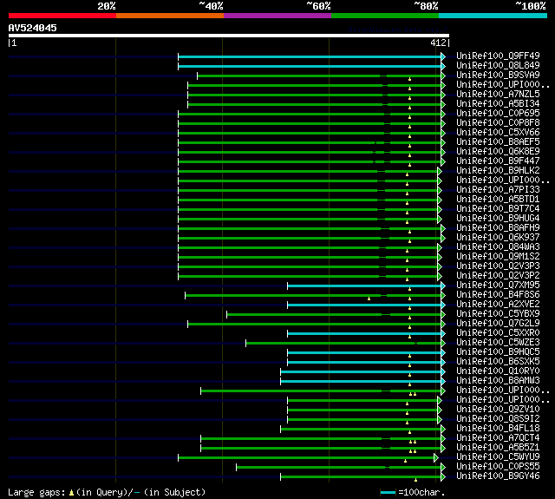This screenshot has height=499, width=555.
Task: Click the UniRef100_Q9M1S2 label
Action: click(498, 257)
